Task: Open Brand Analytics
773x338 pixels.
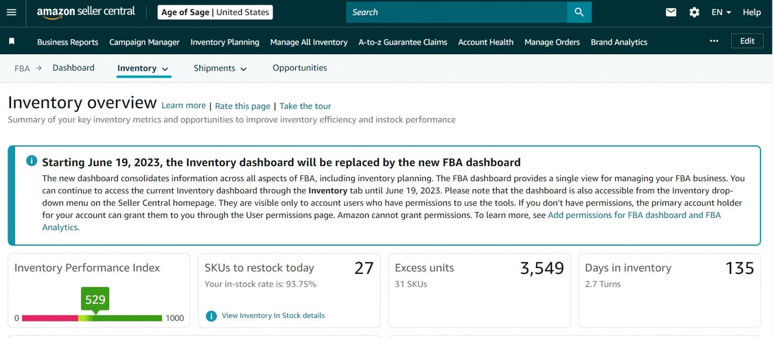Action: (619, 42)
